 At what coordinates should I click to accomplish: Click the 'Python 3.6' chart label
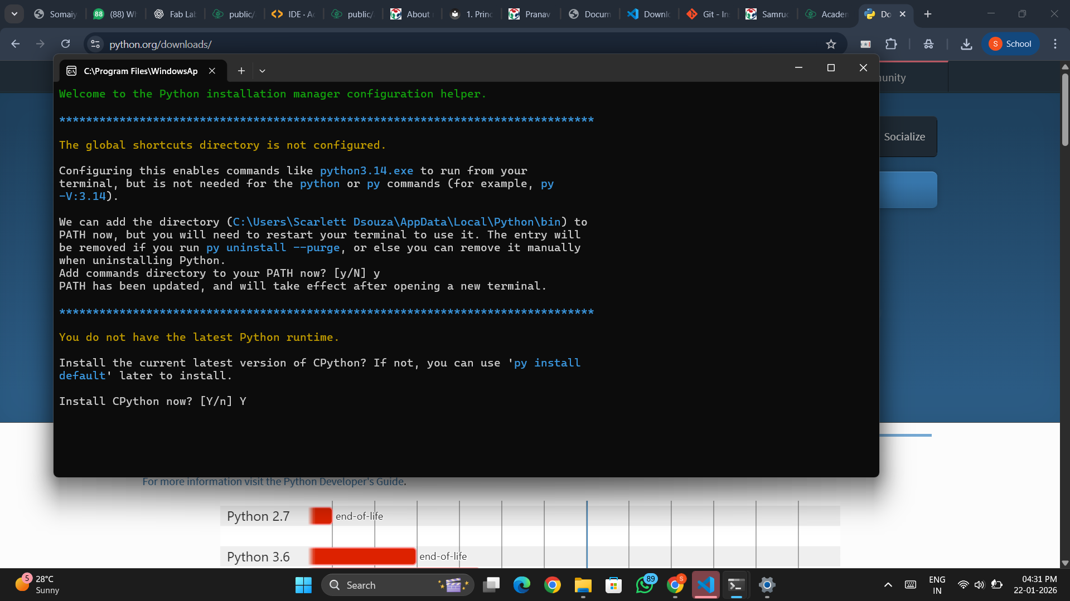[x=258, y=557]
